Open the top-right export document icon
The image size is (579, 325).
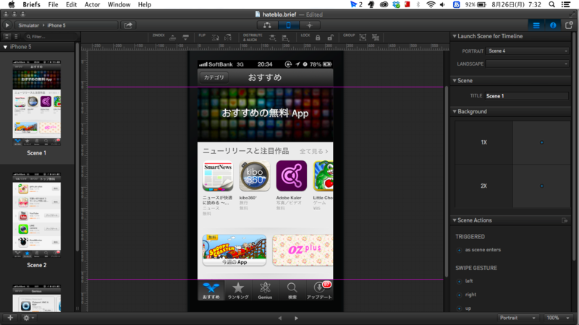[x=569, y=25]
